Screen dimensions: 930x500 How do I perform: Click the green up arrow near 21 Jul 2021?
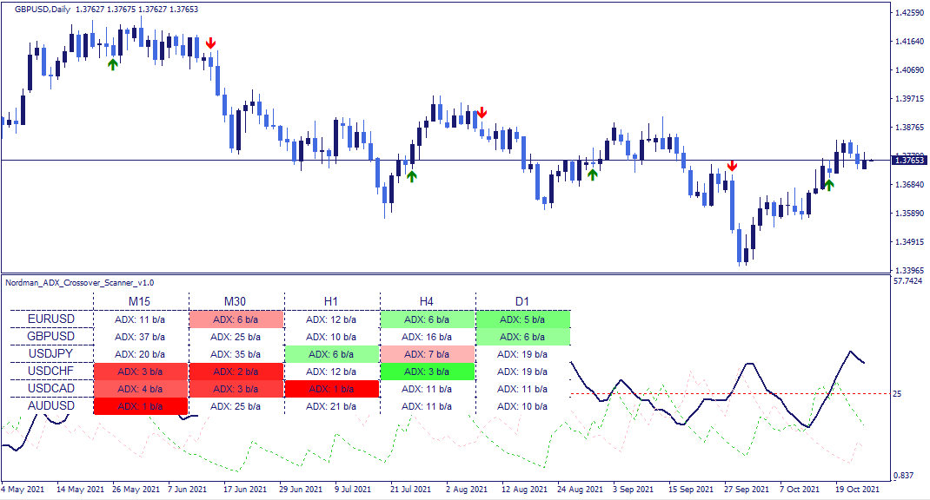(412, 176)
